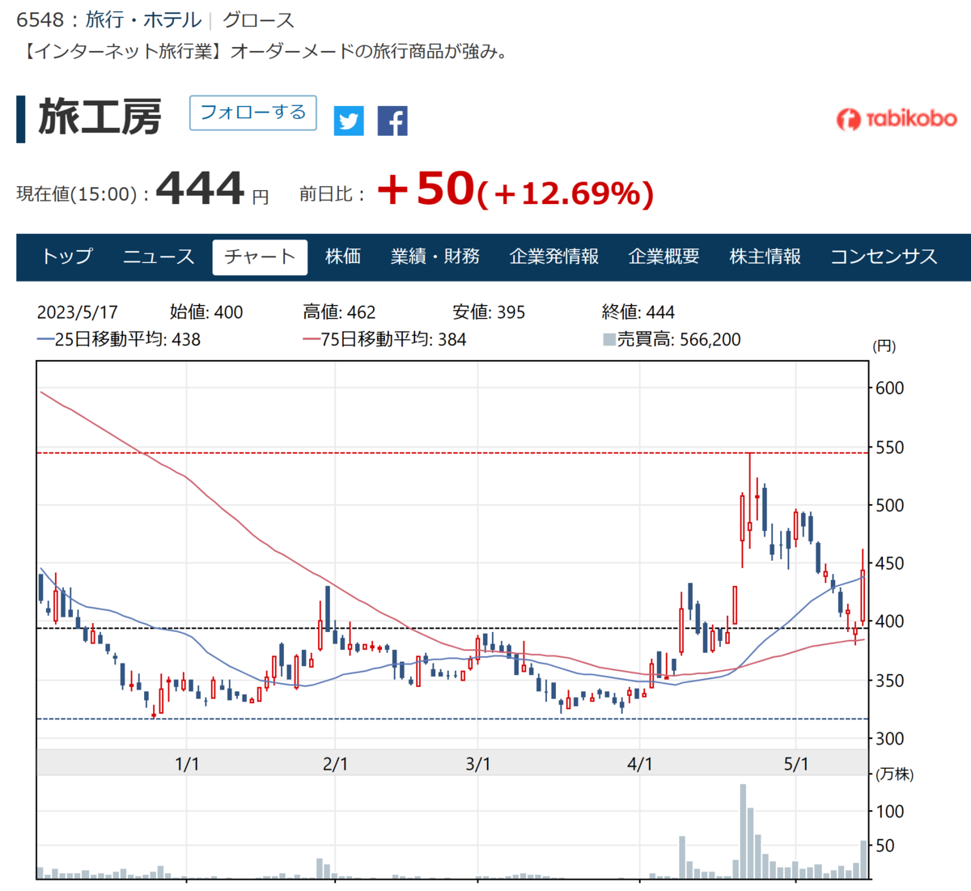Share on Twitter using the bird icon
The width and height of the screenshot is (971, 891).
tap(349, 121)
